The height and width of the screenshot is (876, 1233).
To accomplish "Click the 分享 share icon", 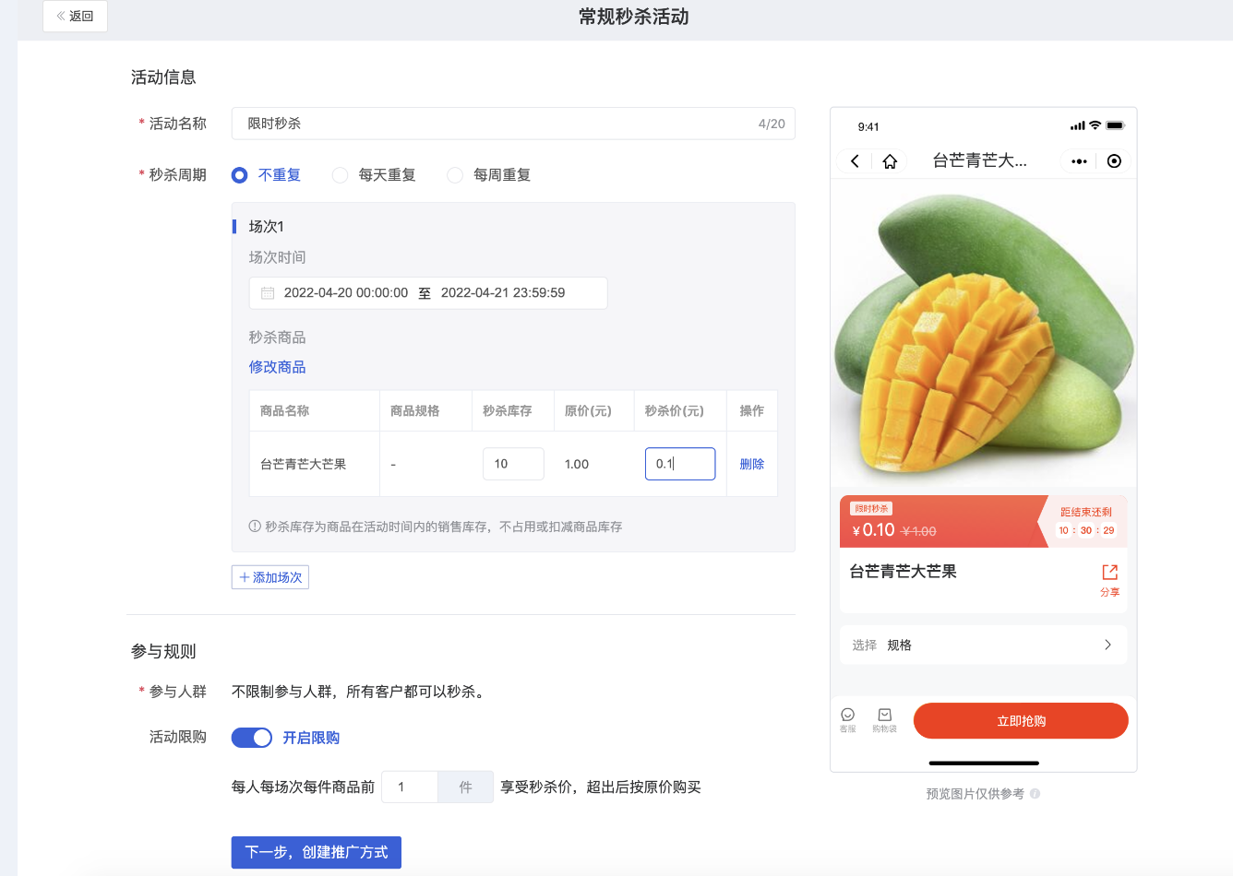I will coord(1110,580).
